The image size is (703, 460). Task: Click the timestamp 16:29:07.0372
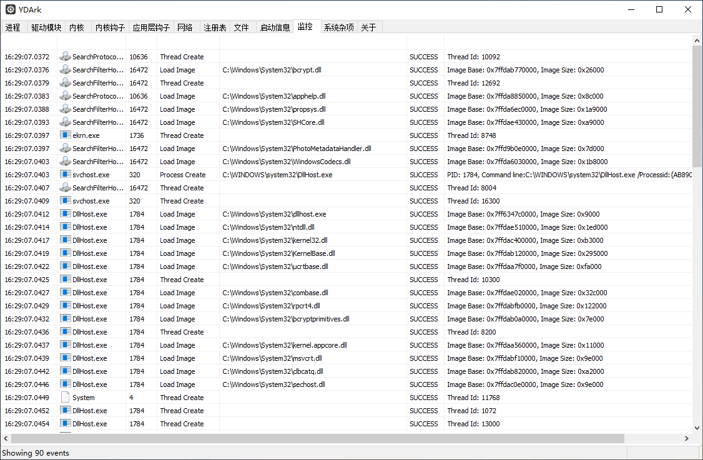(x=27, y=57)
